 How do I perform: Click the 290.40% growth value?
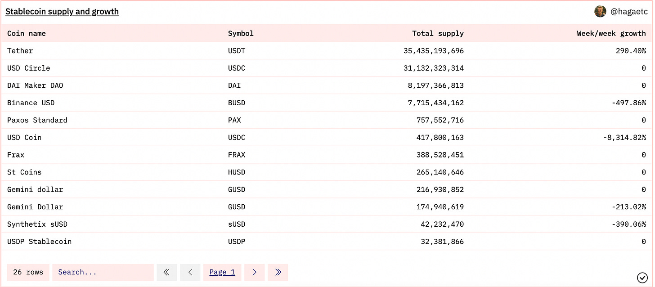tap(631, 51)
